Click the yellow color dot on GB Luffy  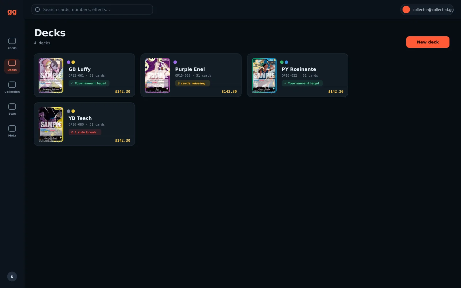(73, 62)
